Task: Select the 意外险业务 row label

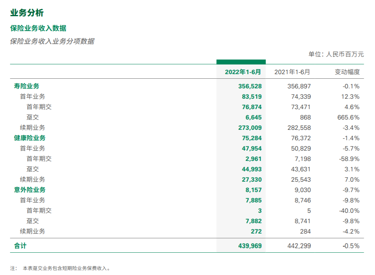Action: (x=30, y=190)
